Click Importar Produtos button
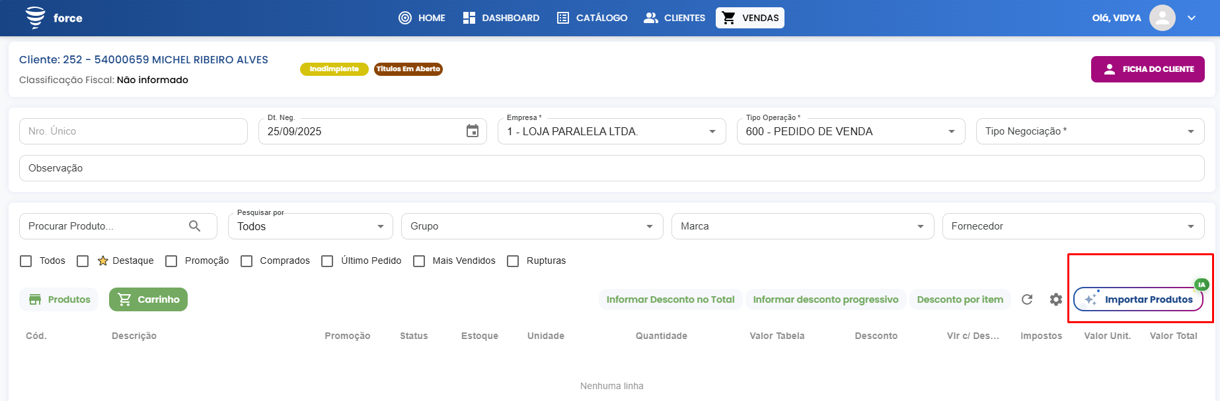Image resolution: width=1220 pixels, height=401 pixels. pos(1139,299)
